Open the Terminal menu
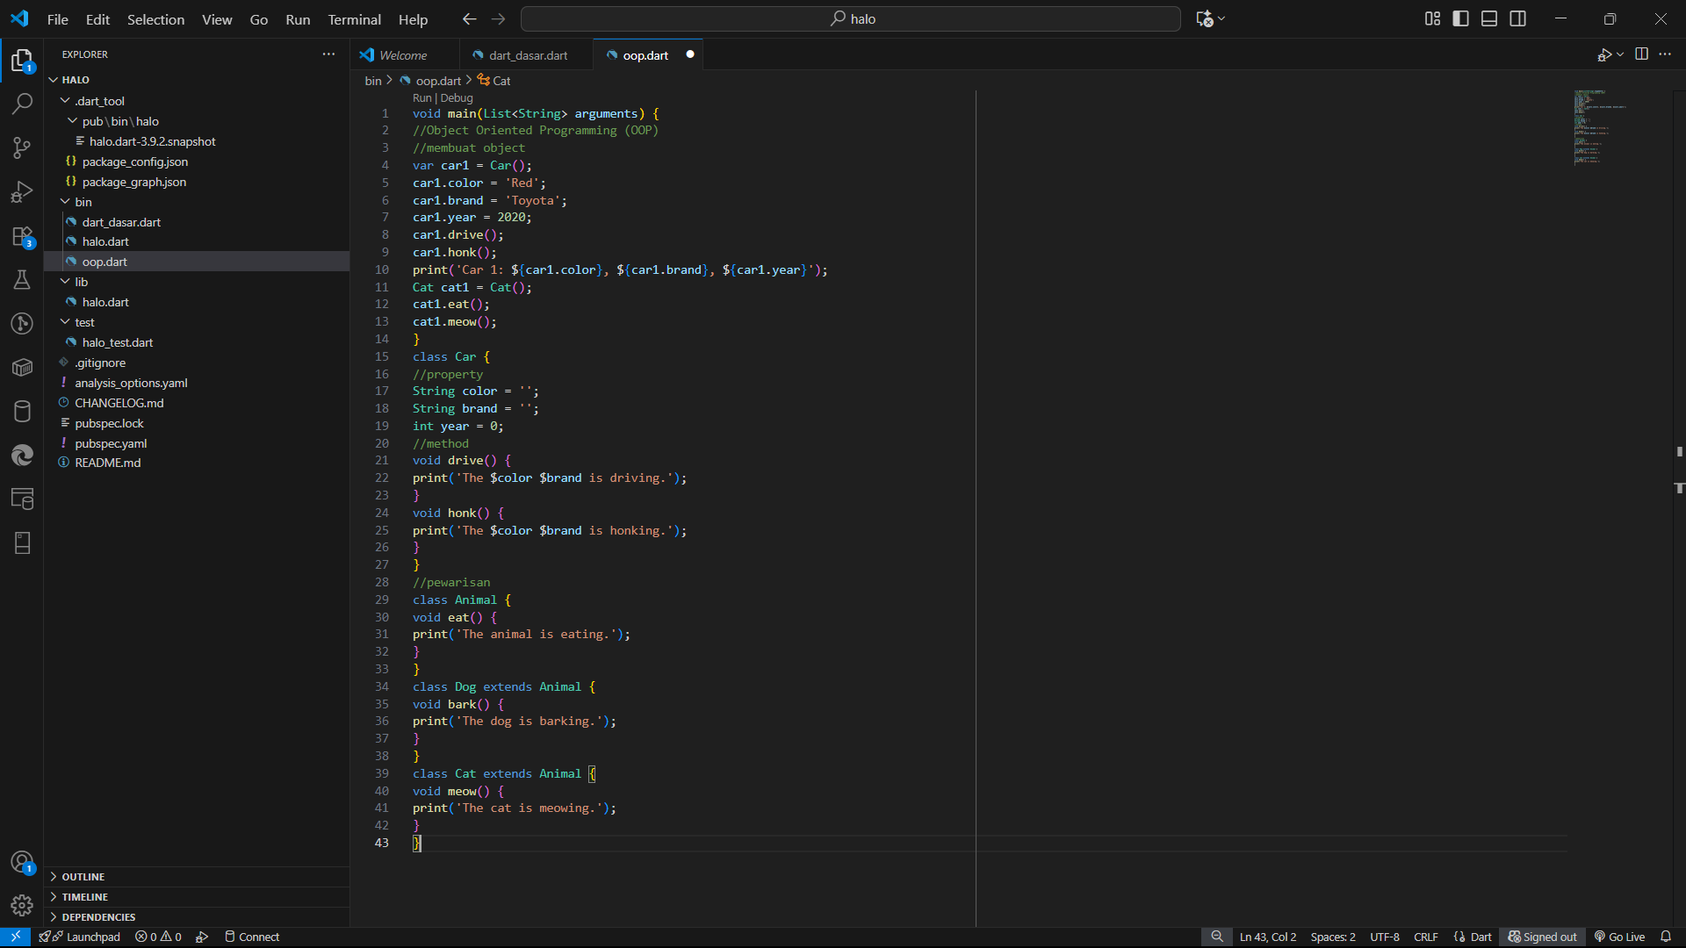The image size is (1686, 948). (354, 19)
